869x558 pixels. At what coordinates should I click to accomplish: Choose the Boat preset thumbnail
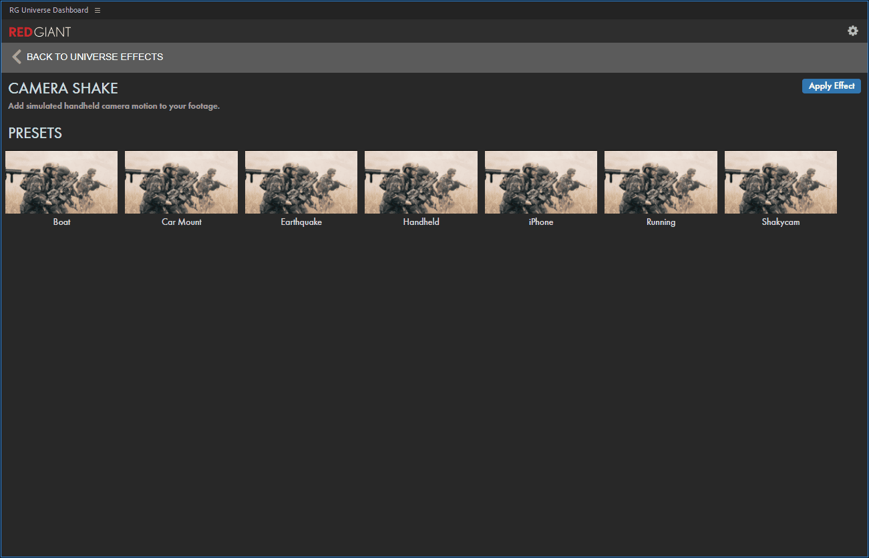[61, 182]
